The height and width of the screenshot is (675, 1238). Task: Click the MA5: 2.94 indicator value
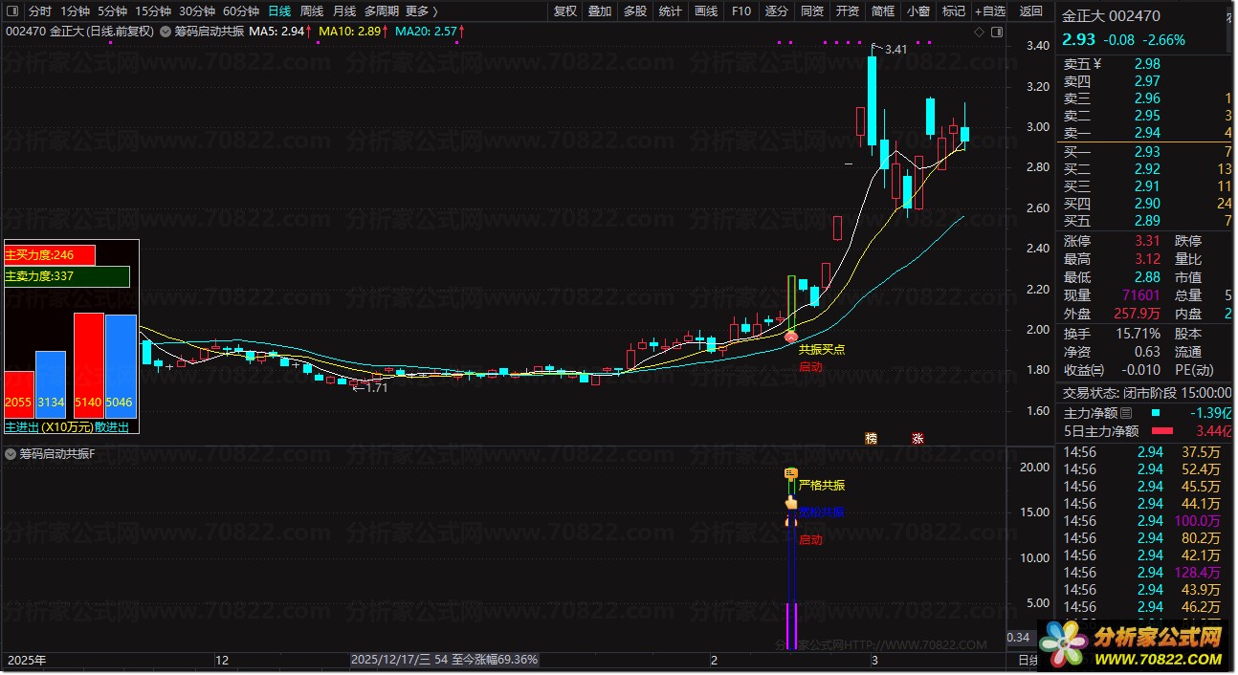click(x=279, y=32)
